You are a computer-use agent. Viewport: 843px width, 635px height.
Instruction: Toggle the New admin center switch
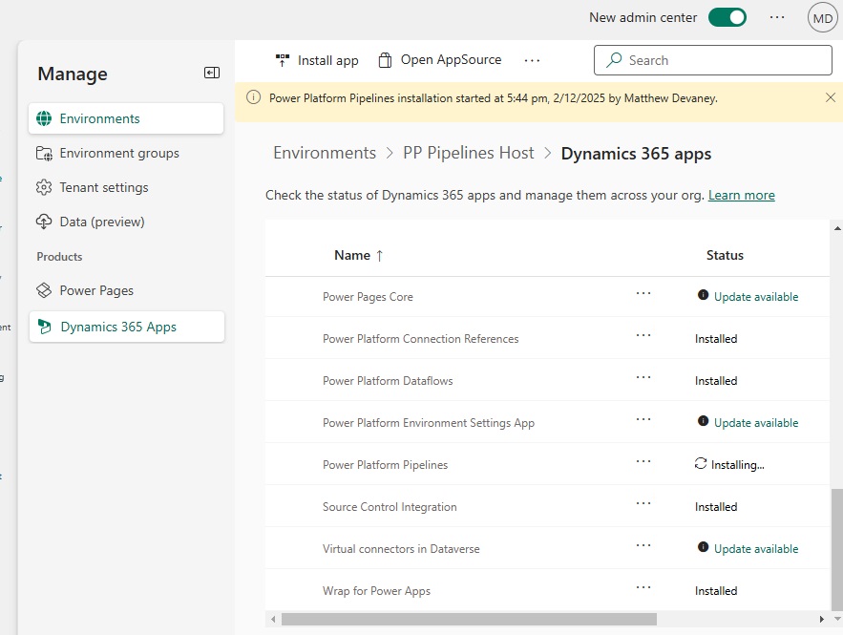[x=727, y=17]
